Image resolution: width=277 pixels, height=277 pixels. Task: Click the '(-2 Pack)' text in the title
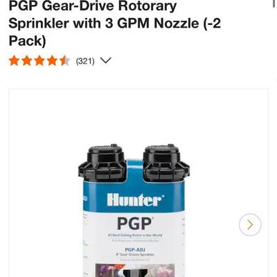[115, 32]
